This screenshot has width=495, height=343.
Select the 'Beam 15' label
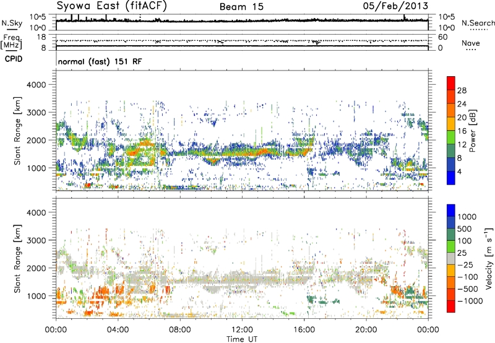(x=241, y=7)
